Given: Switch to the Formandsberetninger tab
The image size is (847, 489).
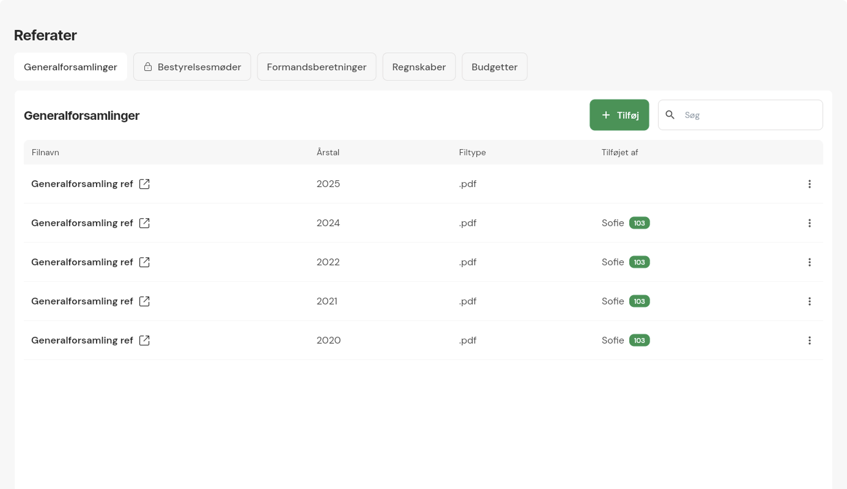Looking at the screenshot, I should click(x=316, y=67).
